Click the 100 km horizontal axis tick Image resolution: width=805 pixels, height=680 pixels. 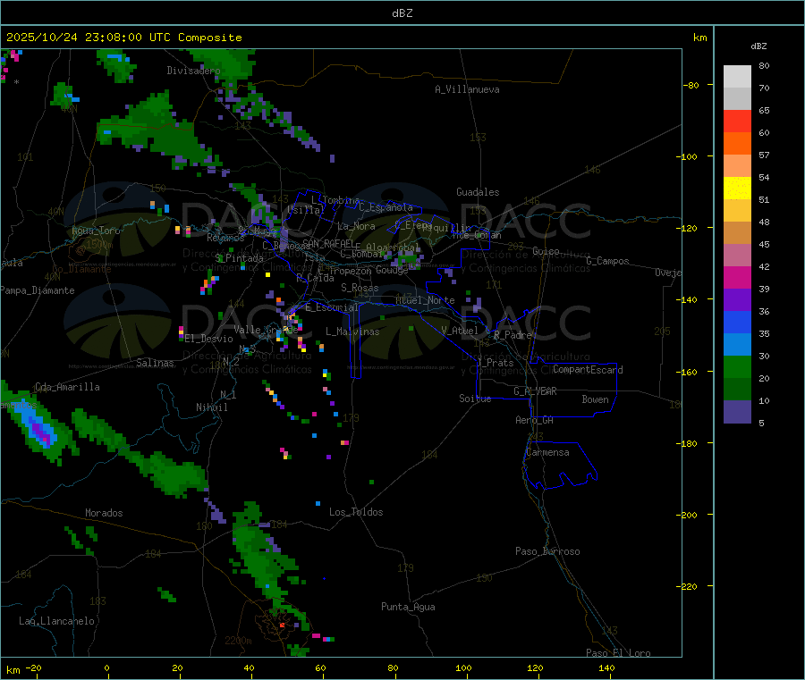click(463, 667)
